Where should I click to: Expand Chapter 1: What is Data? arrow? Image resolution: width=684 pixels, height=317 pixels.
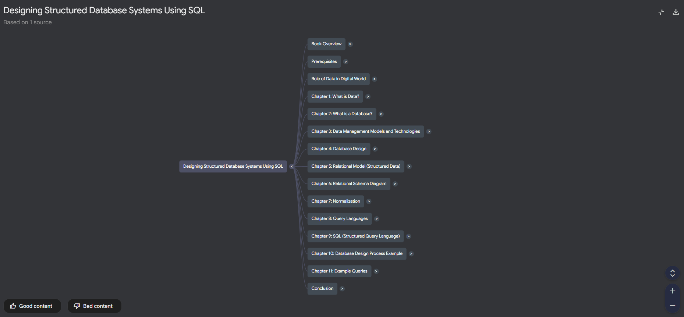click(368, 97)
